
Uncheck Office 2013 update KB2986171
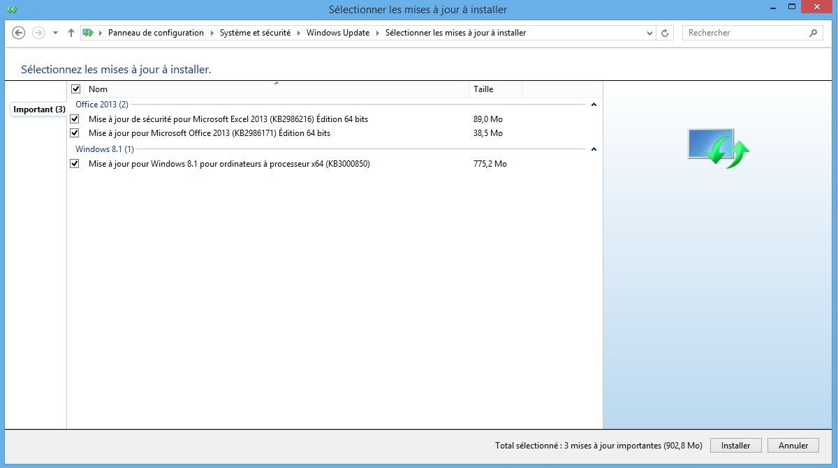coord(75,133)
